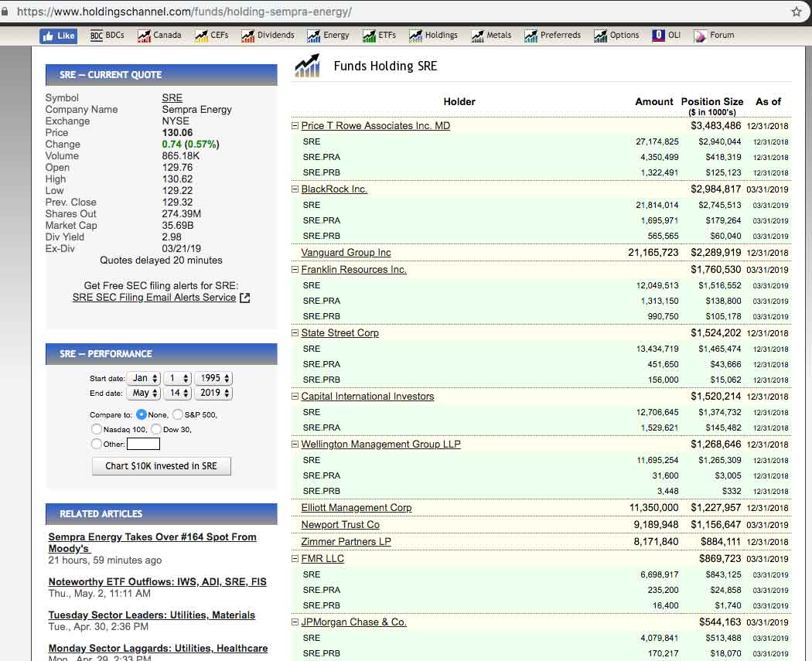
Task: Click the Options chart icon
Action: pyautogui.click(x=600, y=36)
